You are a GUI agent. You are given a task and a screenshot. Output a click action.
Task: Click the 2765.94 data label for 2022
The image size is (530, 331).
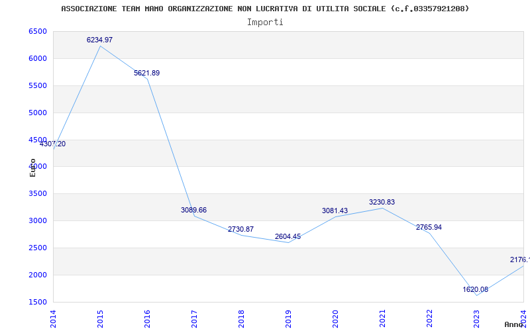429,227
